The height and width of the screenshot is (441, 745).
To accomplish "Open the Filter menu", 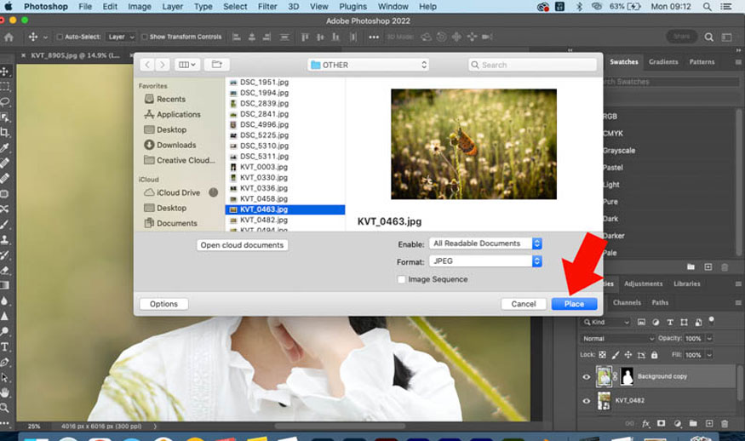I will coord(267,7).
